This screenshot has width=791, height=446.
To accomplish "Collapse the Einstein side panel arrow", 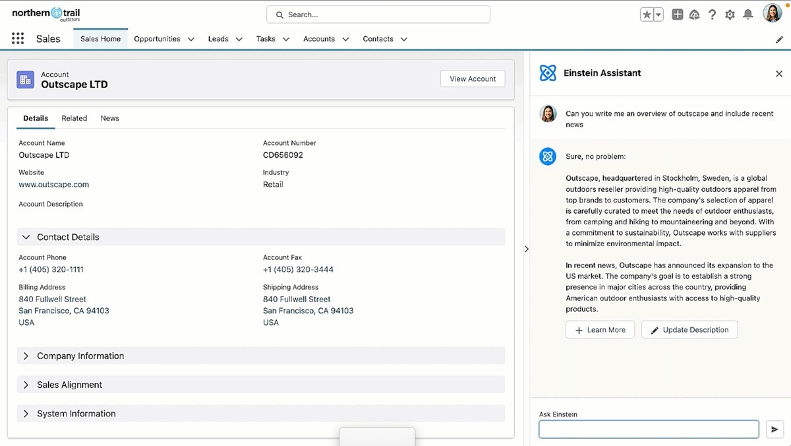I will [526, 249].
